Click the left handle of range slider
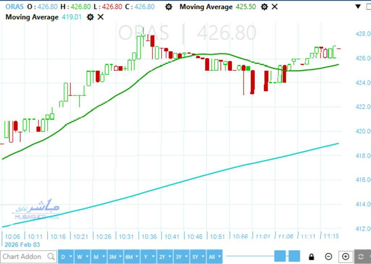The height and width of the screenshot is (264, 371). (280, 256)
